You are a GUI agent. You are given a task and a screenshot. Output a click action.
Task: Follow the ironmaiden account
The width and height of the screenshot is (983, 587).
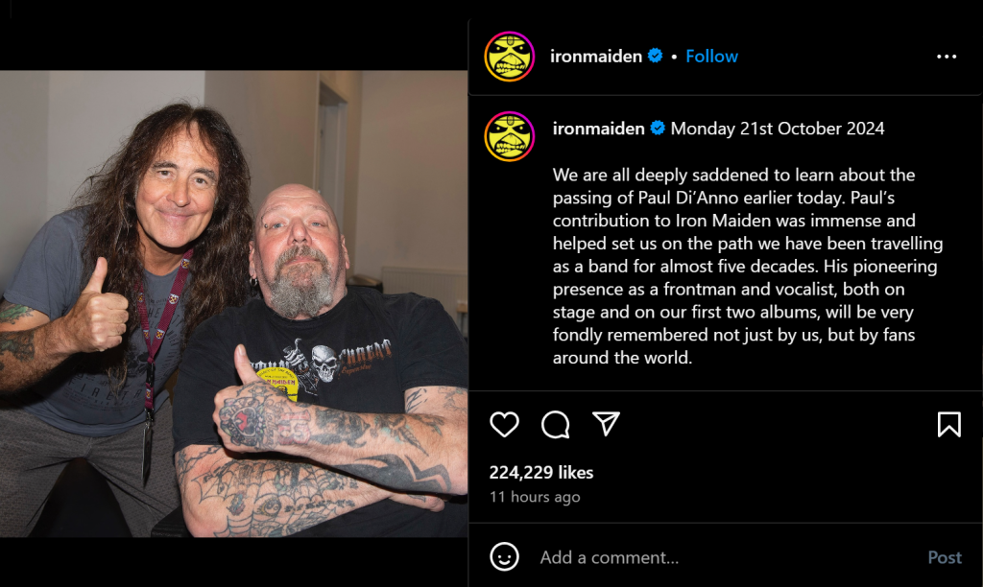tap(711, 57)
